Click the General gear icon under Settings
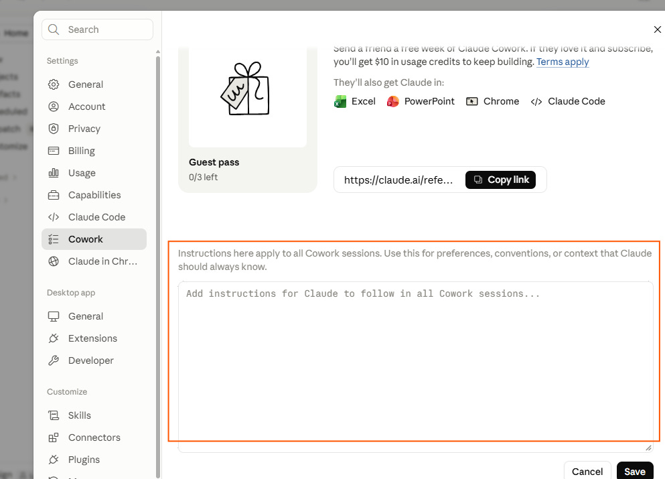665x479 pixels. tap(54, 84)
